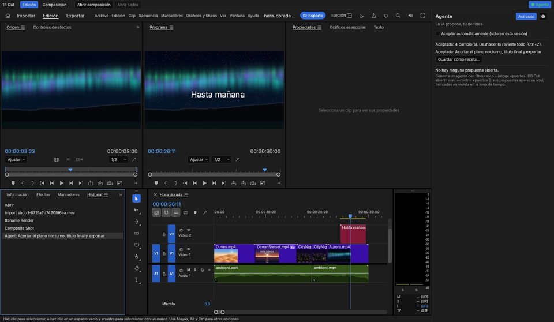Open the Secuencia menu

point(148,16)
